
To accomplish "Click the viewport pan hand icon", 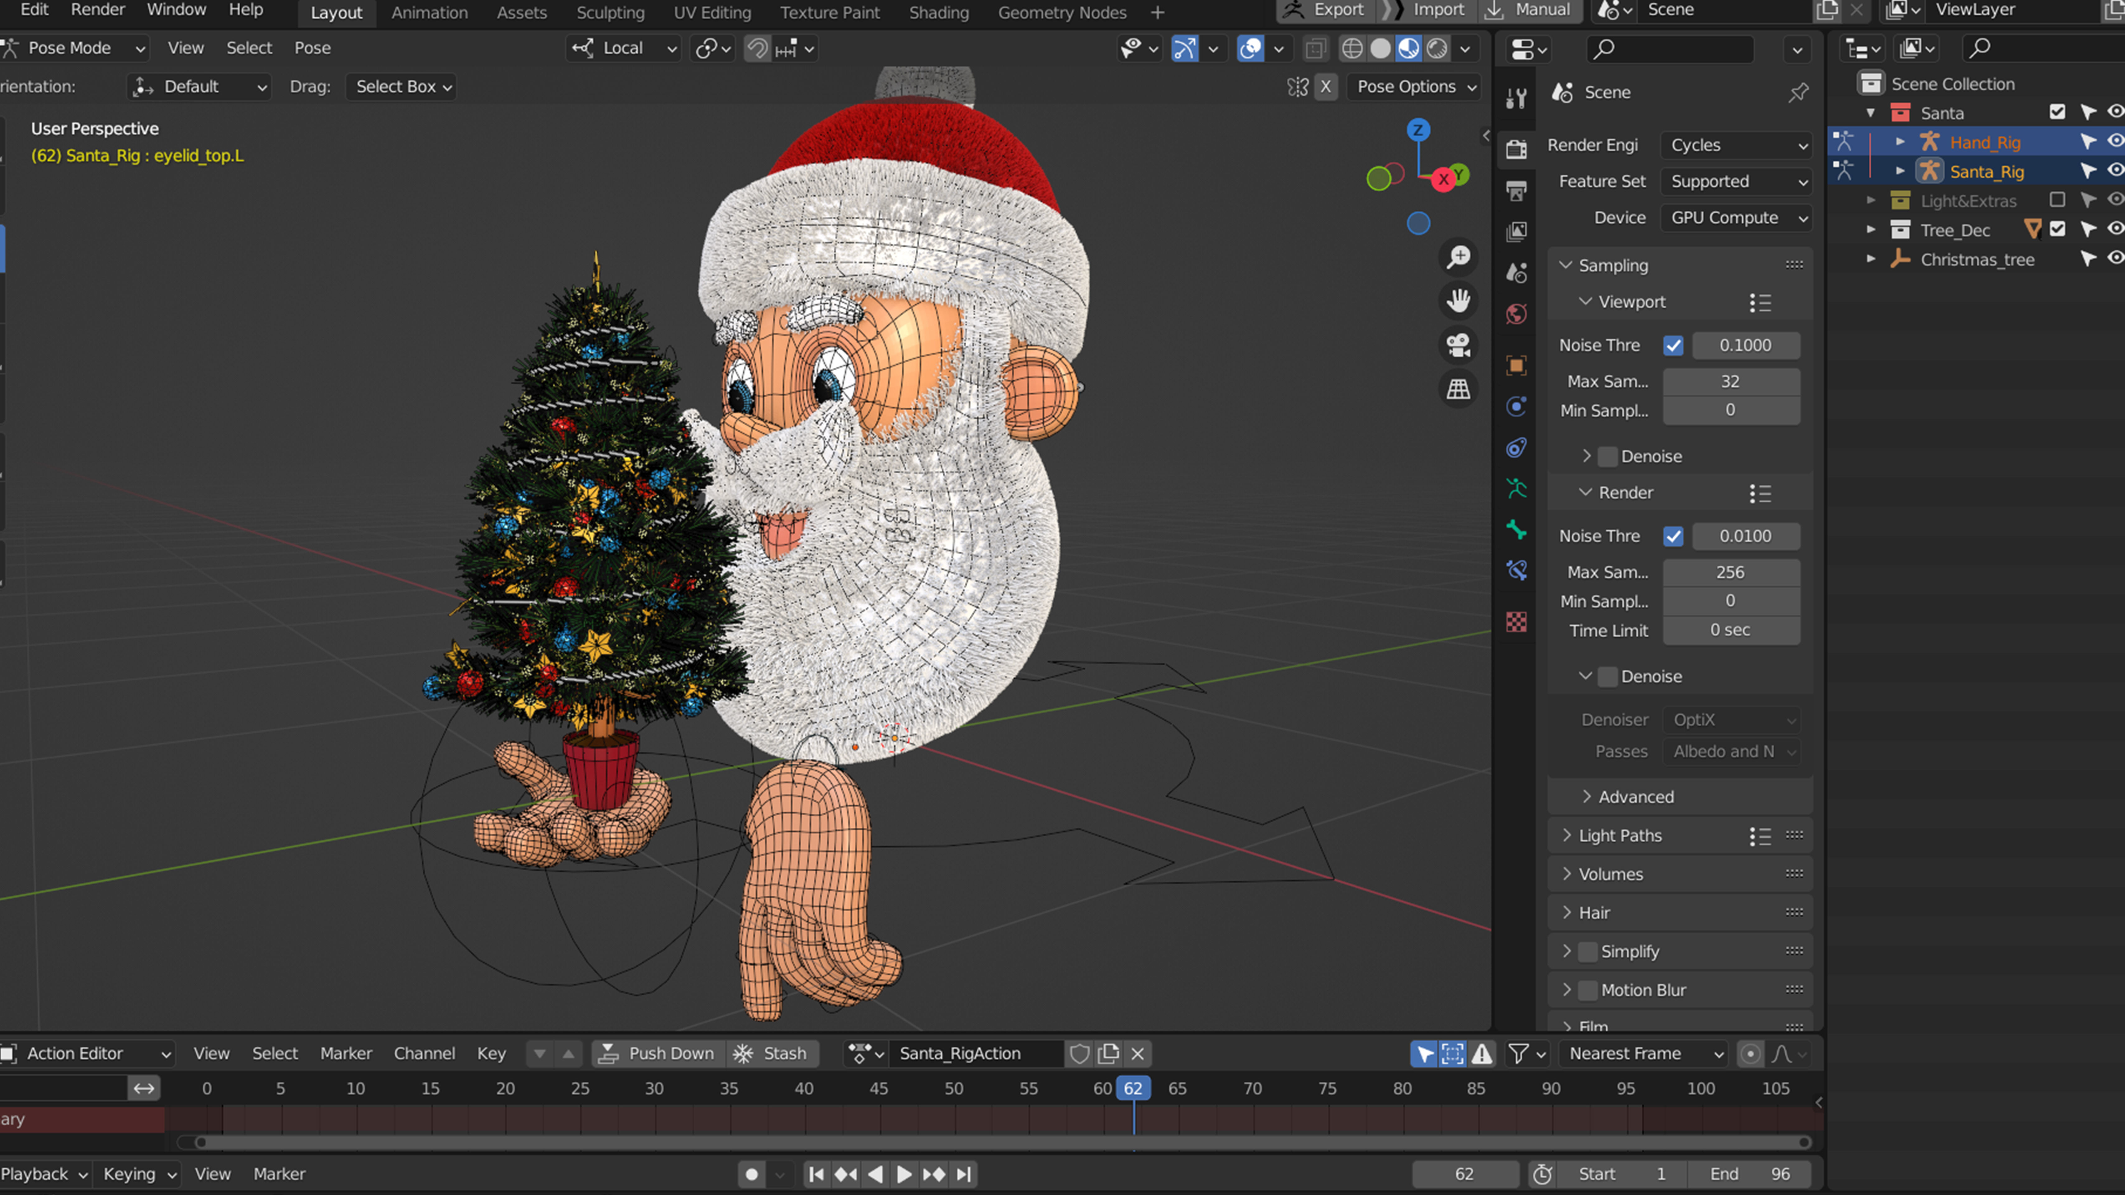I will click(1459, 301).
